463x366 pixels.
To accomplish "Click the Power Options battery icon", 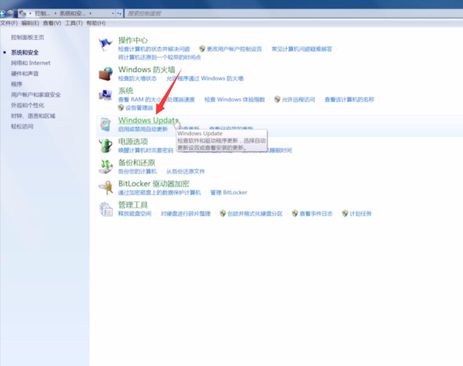I will coord(106,146).
